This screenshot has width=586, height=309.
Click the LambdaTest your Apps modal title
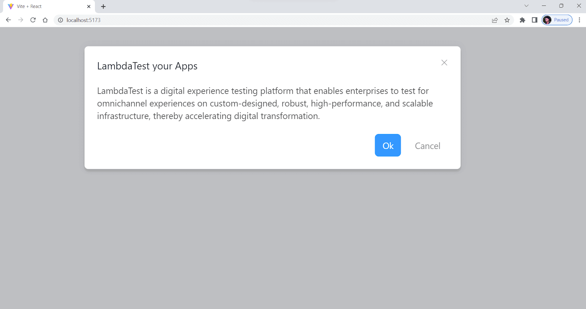(x=147, y=66)
